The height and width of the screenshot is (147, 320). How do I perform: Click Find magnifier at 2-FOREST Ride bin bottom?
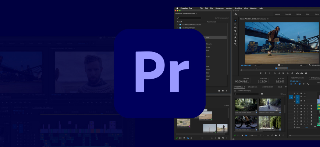coord(272,135)
